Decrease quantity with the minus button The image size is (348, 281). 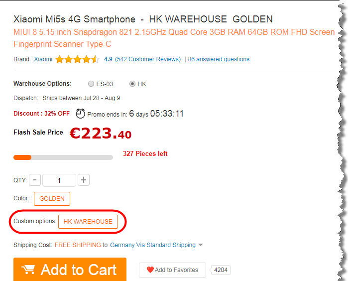[35, 180]
